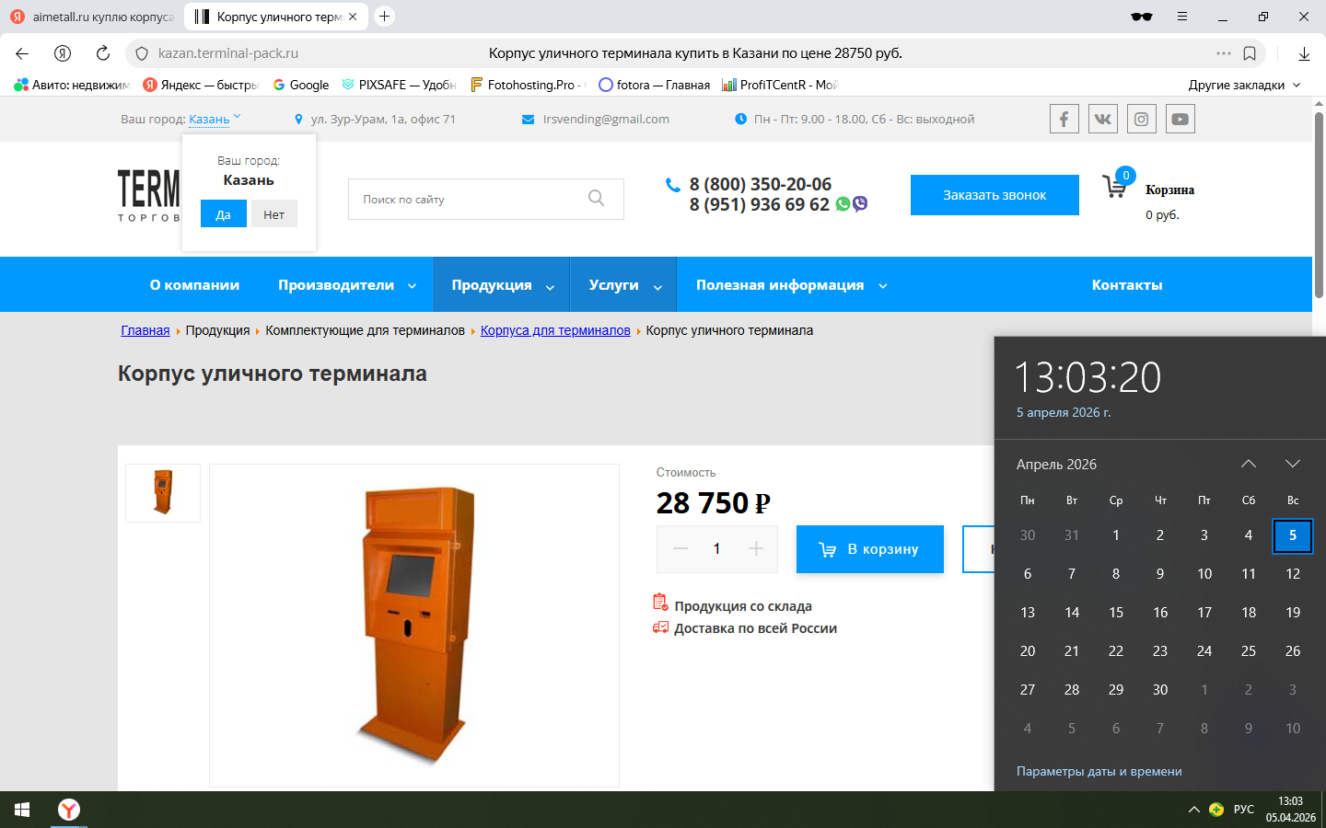Click the large orange terminal product image

(414, 626)
